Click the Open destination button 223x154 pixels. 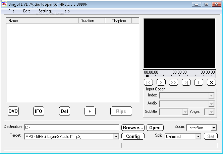[x=155, y=128]
